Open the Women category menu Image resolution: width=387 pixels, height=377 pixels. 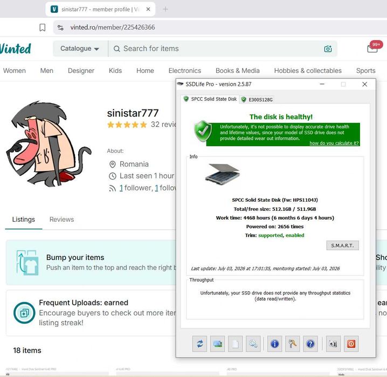click(15, 71)
